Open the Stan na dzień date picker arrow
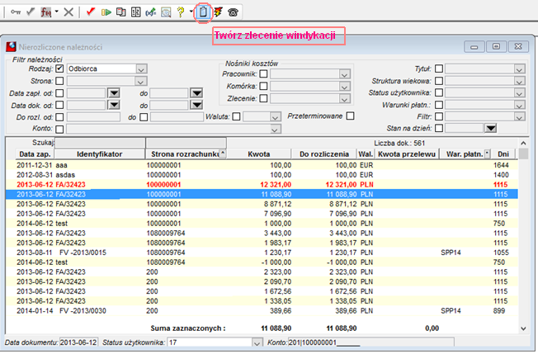538x354 pixels. [491, 128]
